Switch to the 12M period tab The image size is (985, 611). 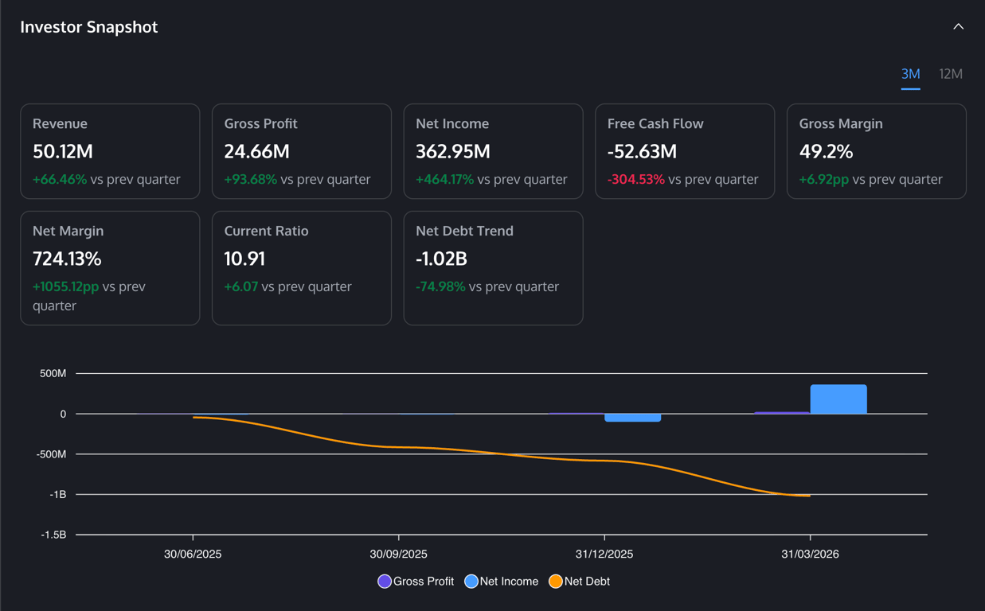(x=951, y=74)
